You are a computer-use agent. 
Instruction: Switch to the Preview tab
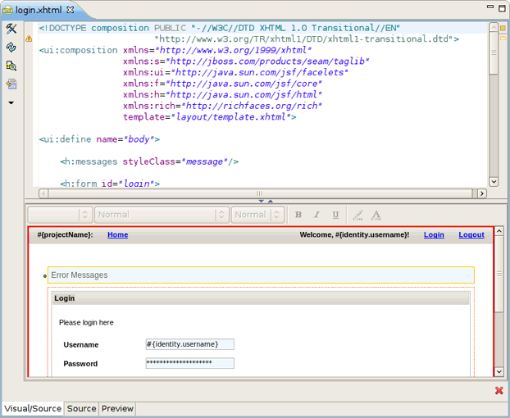pos(117,408)
